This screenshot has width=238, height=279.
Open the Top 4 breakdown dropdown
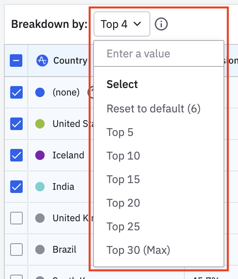[121, 24]
